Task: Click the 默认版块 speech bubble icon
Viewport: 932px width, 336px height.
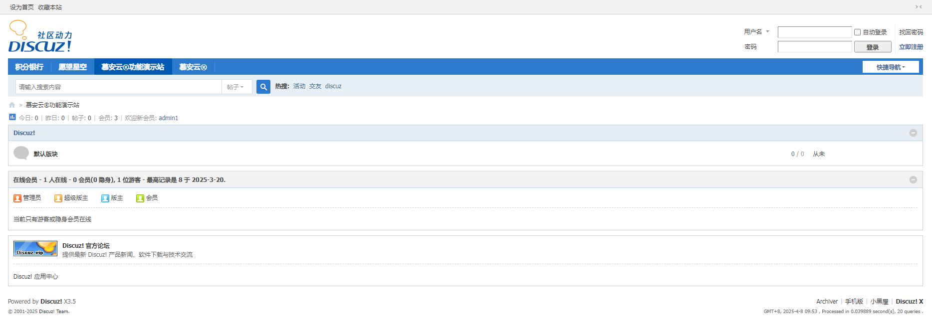Action: (x=21, y=153)
